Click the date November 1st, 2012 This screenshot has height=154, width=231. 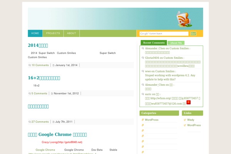click(66, 94)
